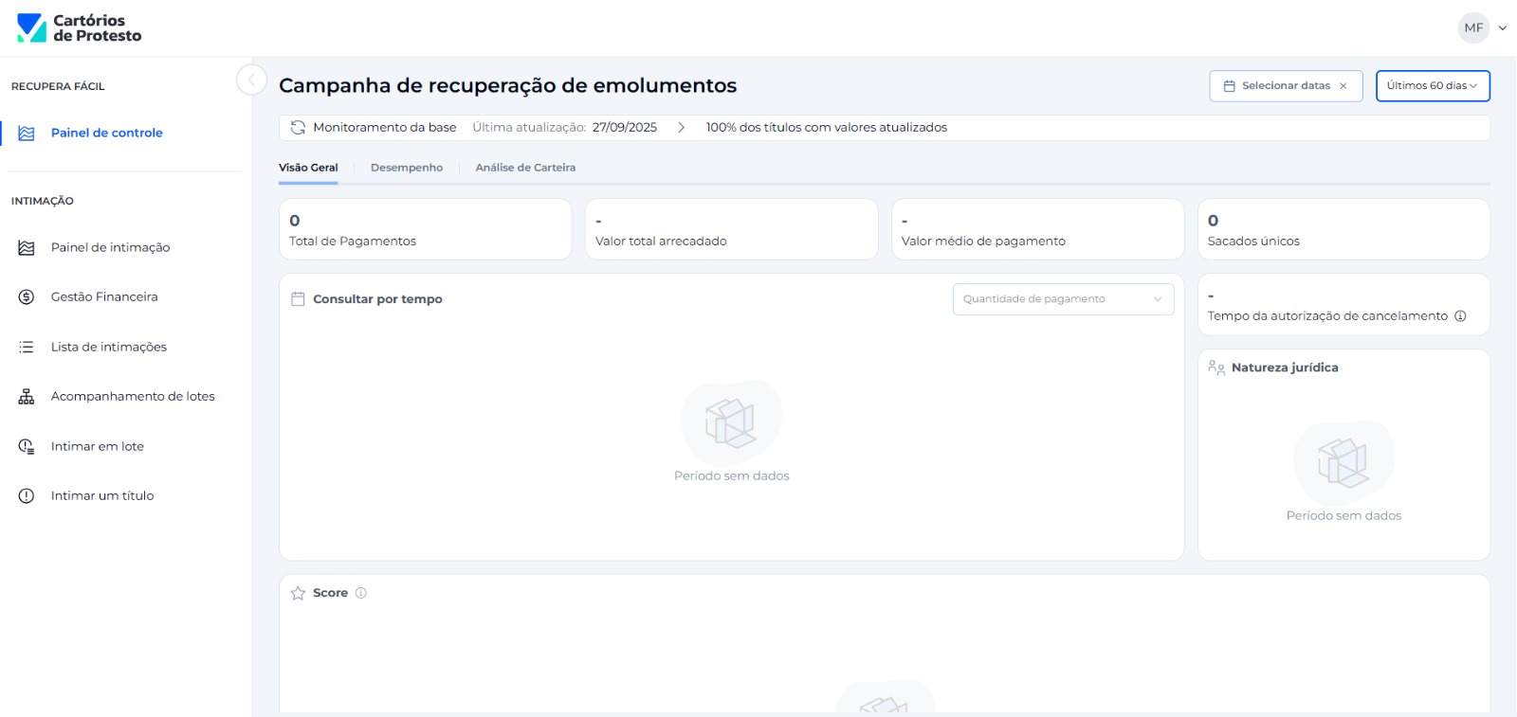Click the Score star icon

(x=298, y=594)
